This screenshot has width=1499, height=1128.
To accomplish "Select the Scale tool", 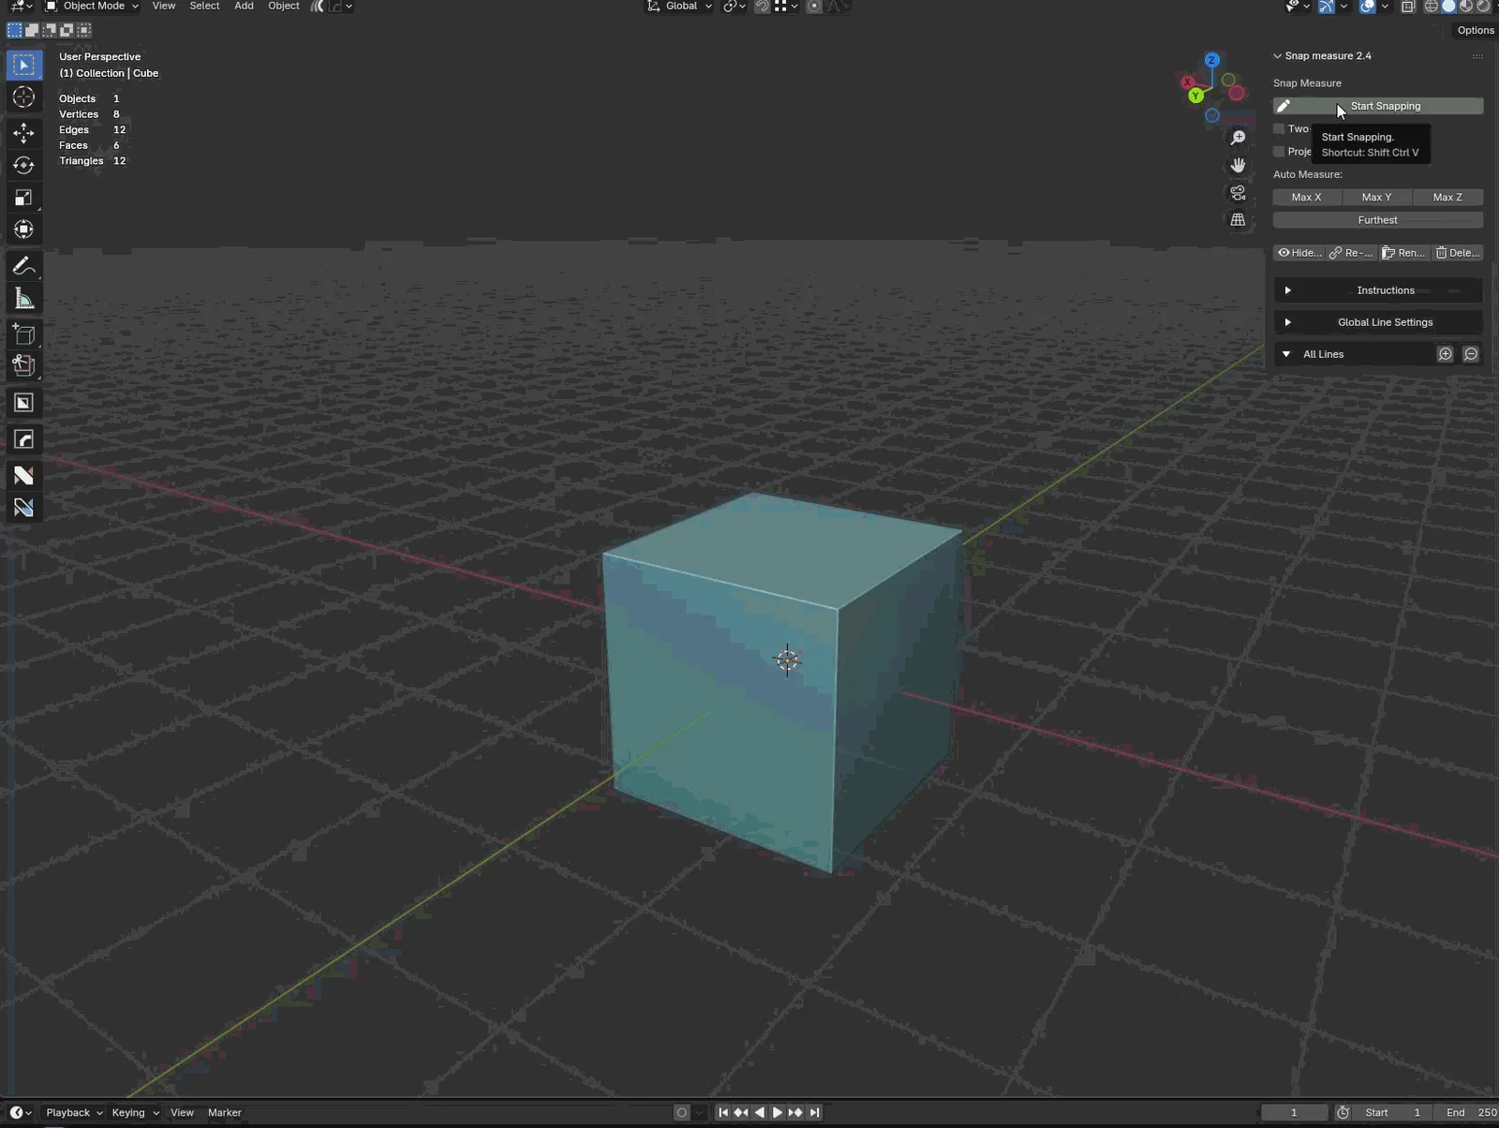I will coord(23,197).
